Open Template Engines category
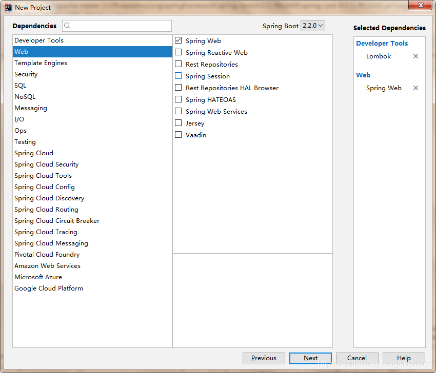The height and width of the screenshot is (373, 436). (x=92, y=63)
